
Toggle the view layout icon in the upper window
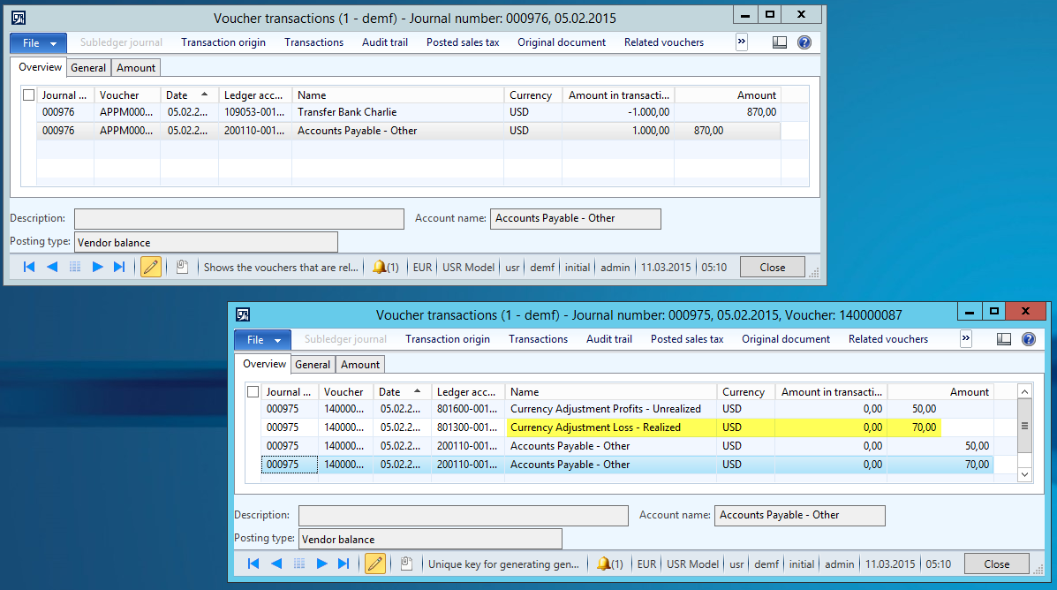[779, 42]
